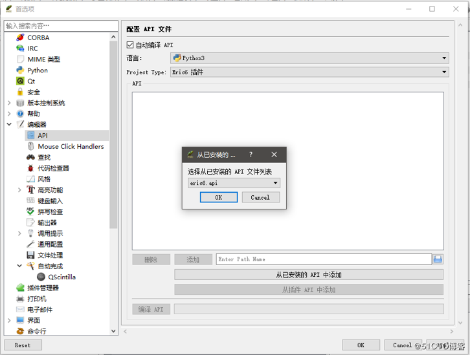Click the Enter Path Name input field
The image size is (470, 355).
pyautogui.click(x=323, y=259)
